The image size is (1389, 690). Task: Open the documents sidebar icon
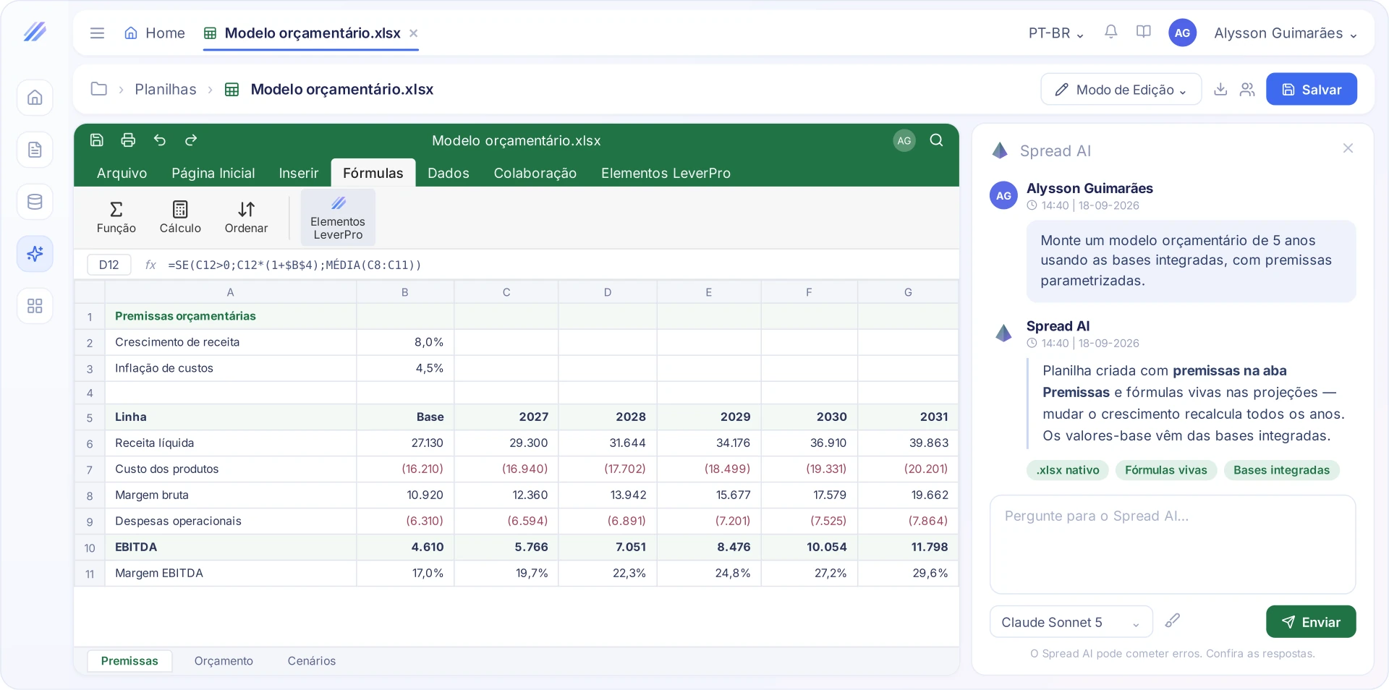click(35, 150)
